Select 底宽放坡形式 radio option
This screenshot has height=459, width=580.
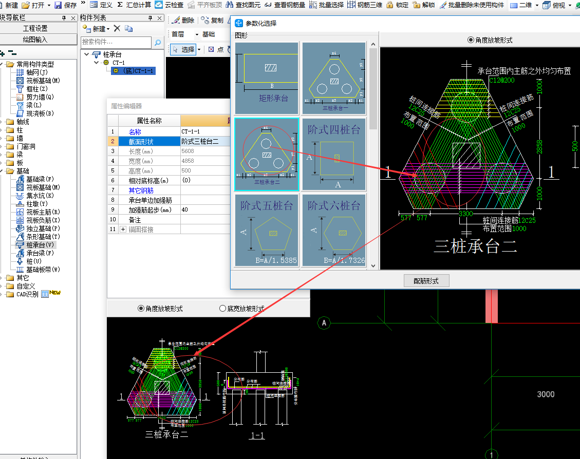[222, 308]
